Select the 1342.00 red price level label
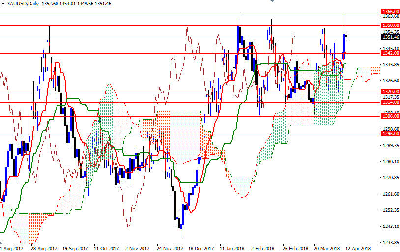Screen dimensions: 400x252 (x=390, y=53)
